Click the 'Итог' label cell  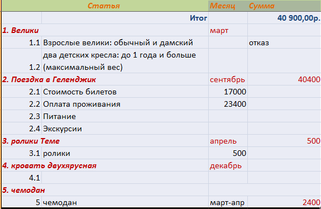125,18
